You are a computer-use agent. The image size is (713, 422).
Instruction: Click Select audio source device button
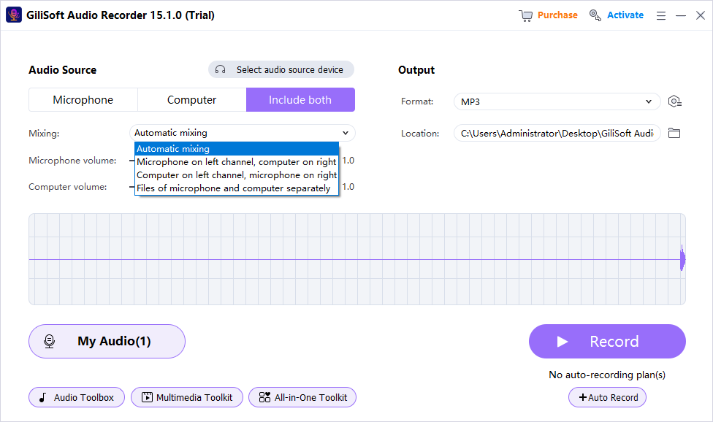pyautogui.click(x=281, y=69)
